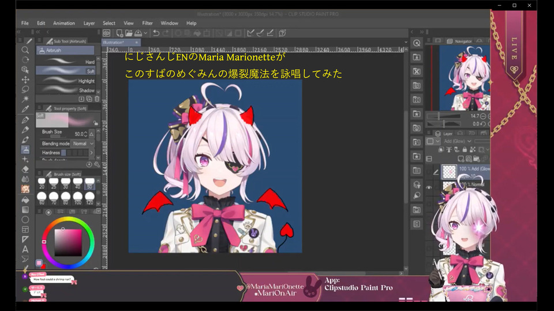Image resolution: width=554 pixels, height=311 pixels.
Task: Open the Filter menu
Action: tap(147, 23)
